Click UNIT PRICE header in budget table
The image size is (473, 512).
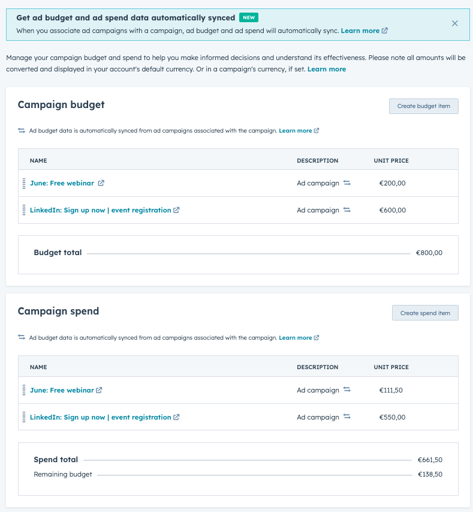pyautogui.click(x=391, y=161)
